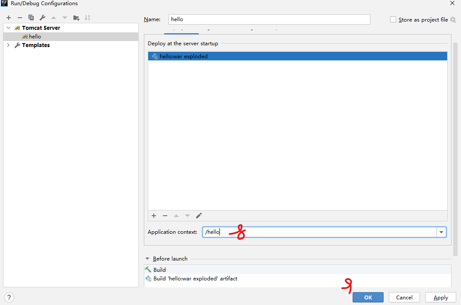This screenshot has width=461, height=305.
Task: Remove artifact from deploy list
Action: click(x=165, y=216)
